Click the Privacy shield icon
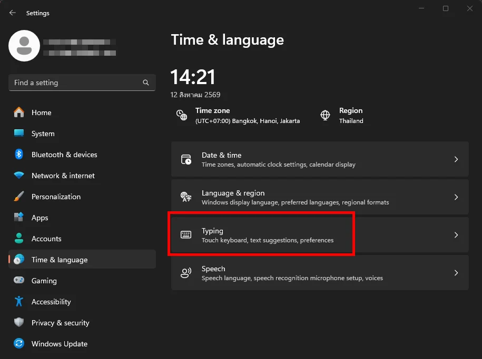Screen dimensions: 482x359 click(19, 322)
